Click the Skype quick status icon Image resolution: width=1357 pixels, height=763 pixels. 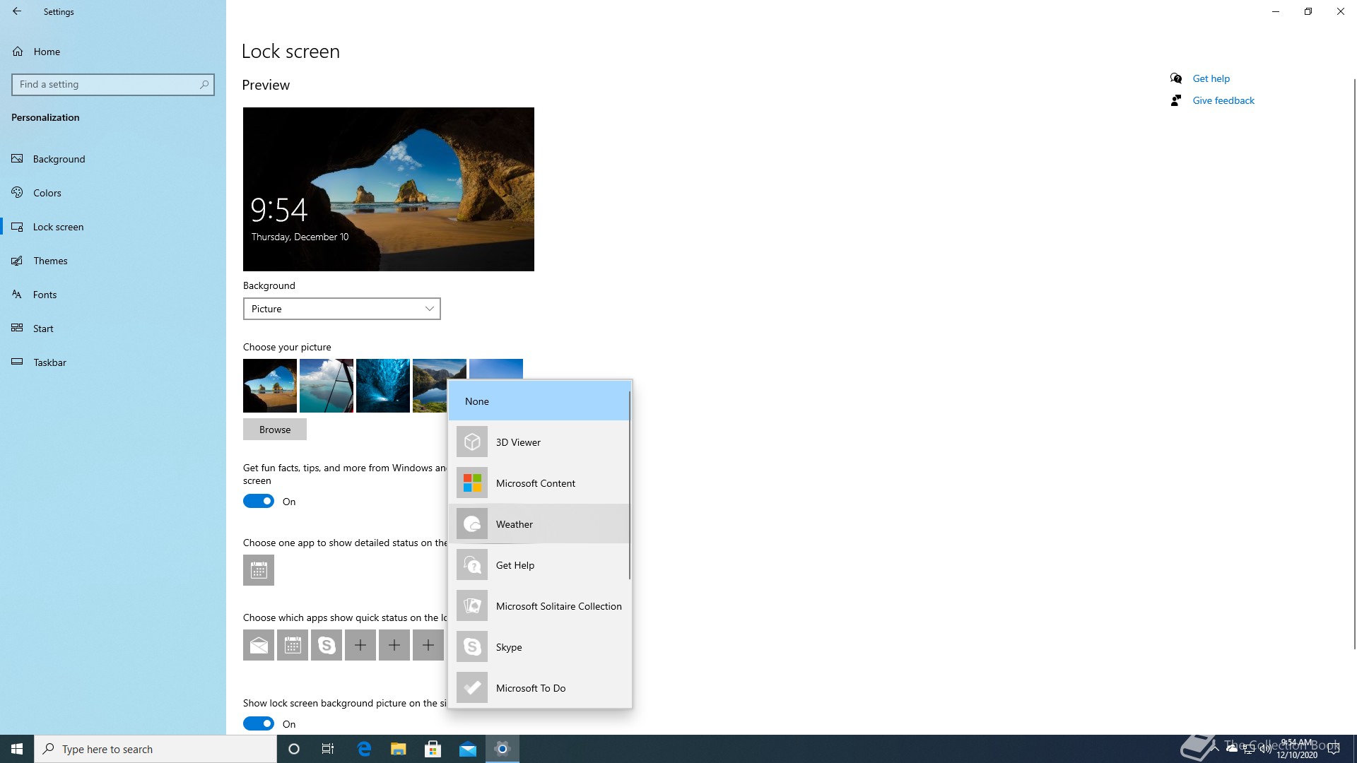pyautogui.click(x=327, y=645)
